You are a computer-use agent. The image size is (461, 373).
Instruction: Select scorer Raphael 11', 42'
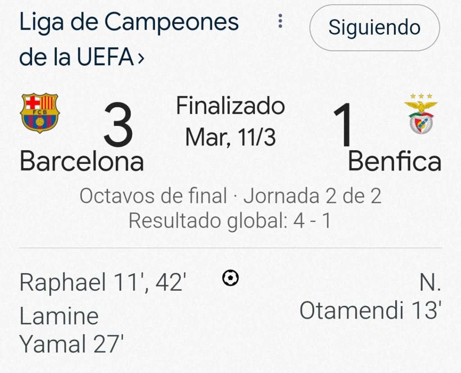tap(103, 283)
